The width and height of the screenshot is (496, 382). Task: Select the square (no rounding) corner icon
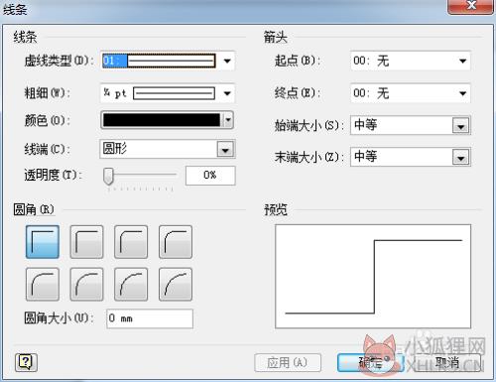click(x=43, y=242)
